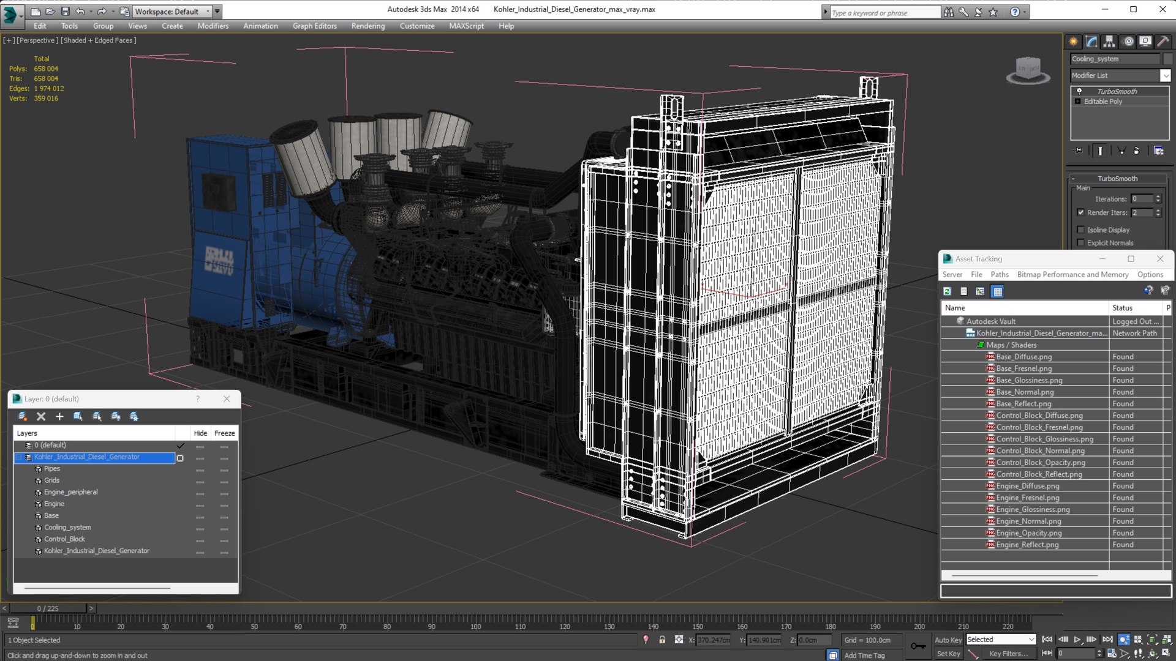Click the Auto Key button
Screen dimensions: 1176x661
pyautogui.click(x=948, y=640)
